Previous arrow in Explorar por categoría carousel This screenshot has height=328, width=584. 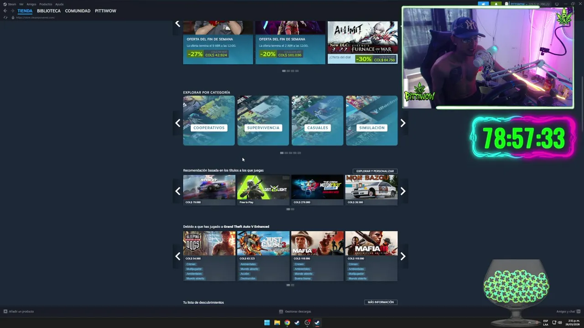[x=177, y=123]
